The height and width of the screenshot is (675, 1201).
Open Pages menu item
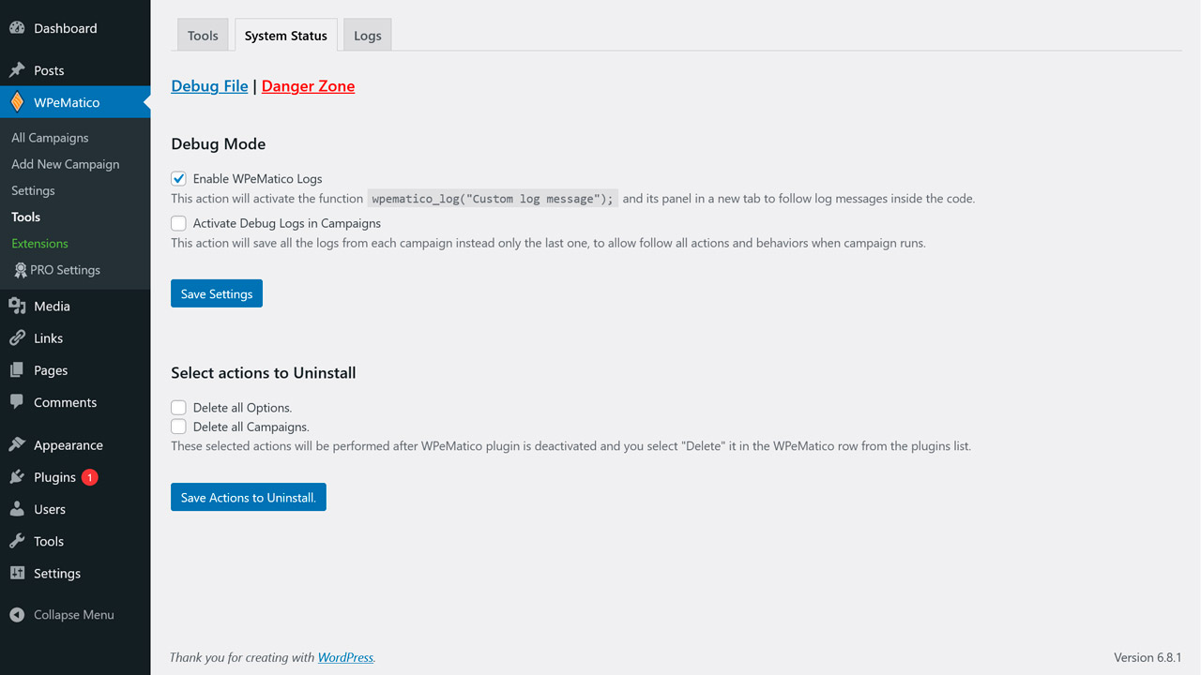(75, 370)
